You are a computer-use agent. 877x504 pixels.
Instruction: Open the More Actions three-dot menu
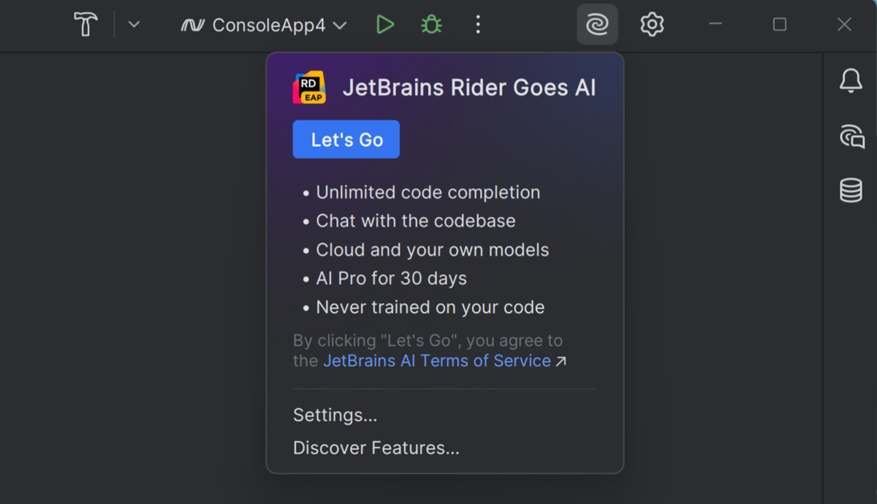click(478, 25)
